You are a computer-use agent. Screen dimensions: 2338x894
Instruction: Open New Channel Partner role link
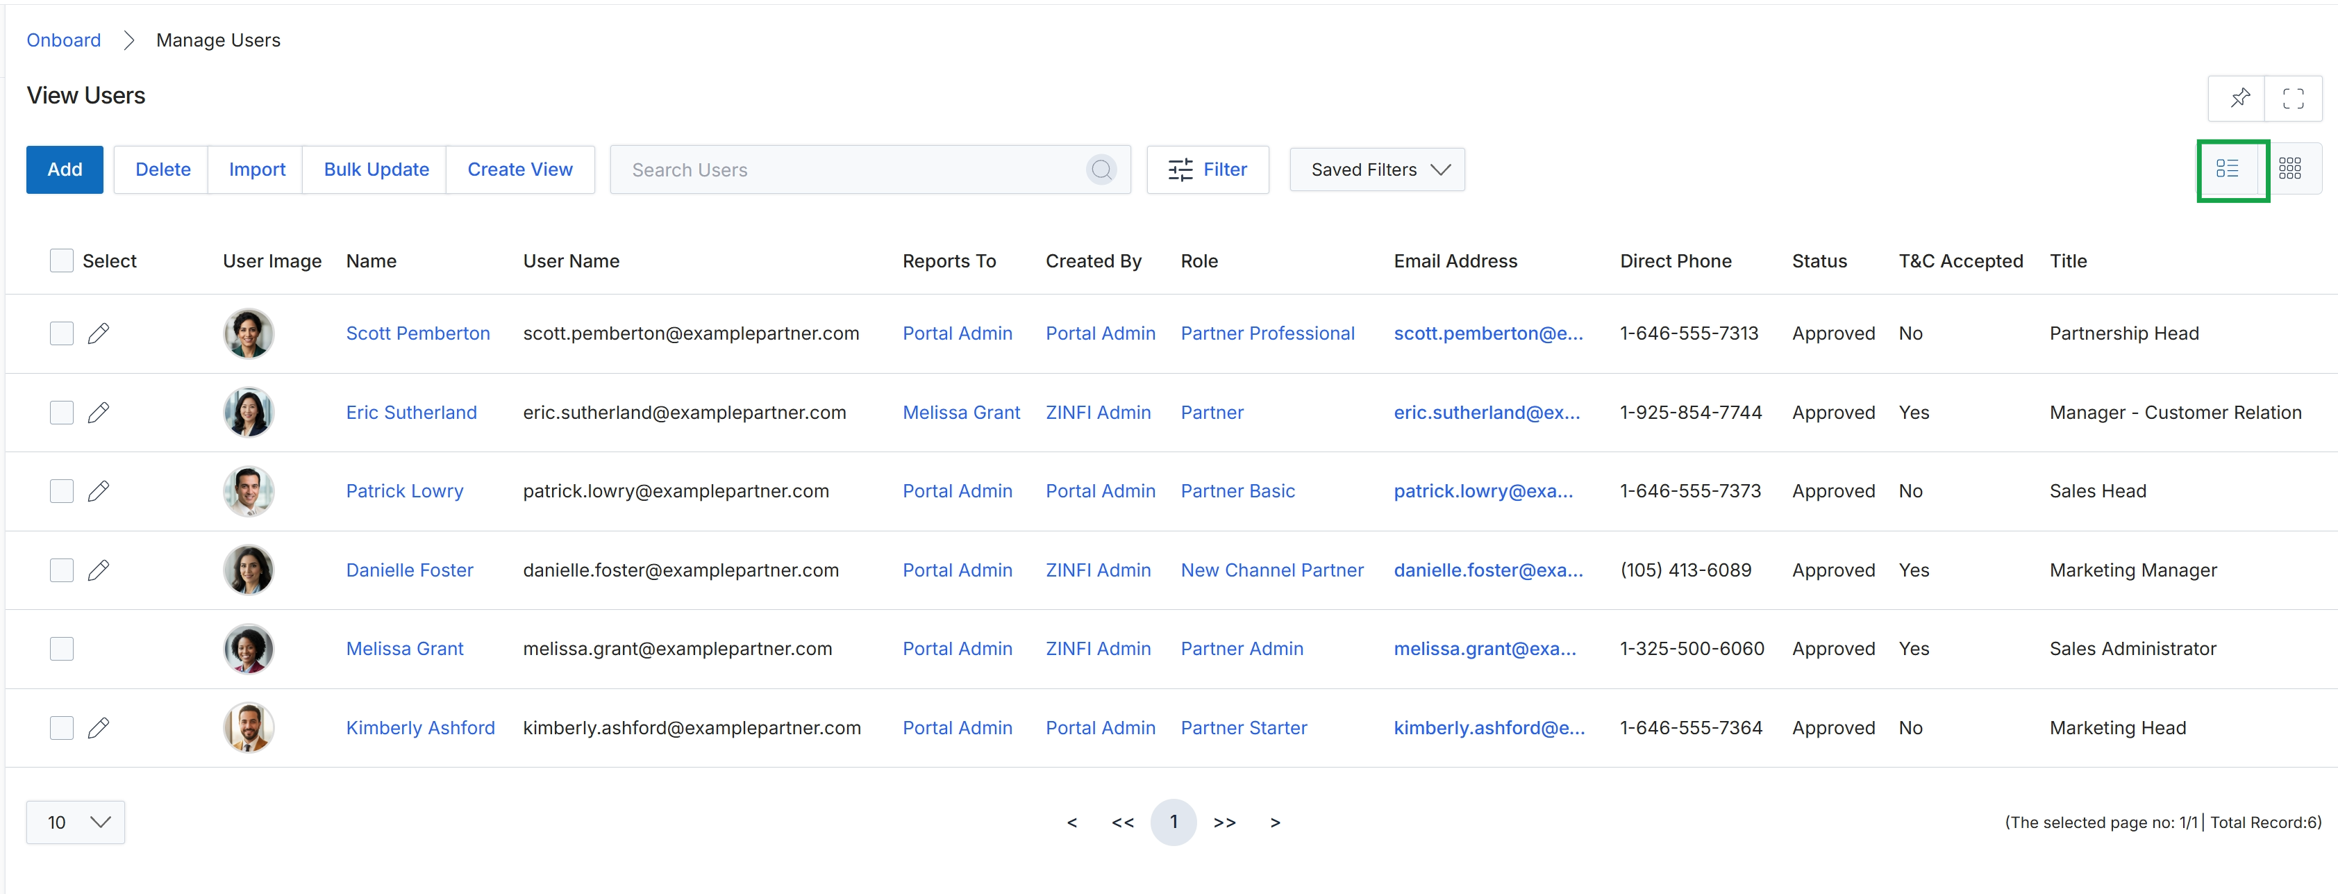[1271, 570]
